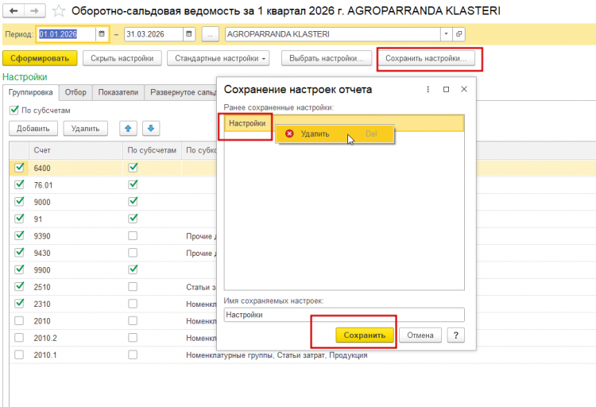Click the Сформировать button
Viewport: 596px width, 407px height.
pos(40,58)
